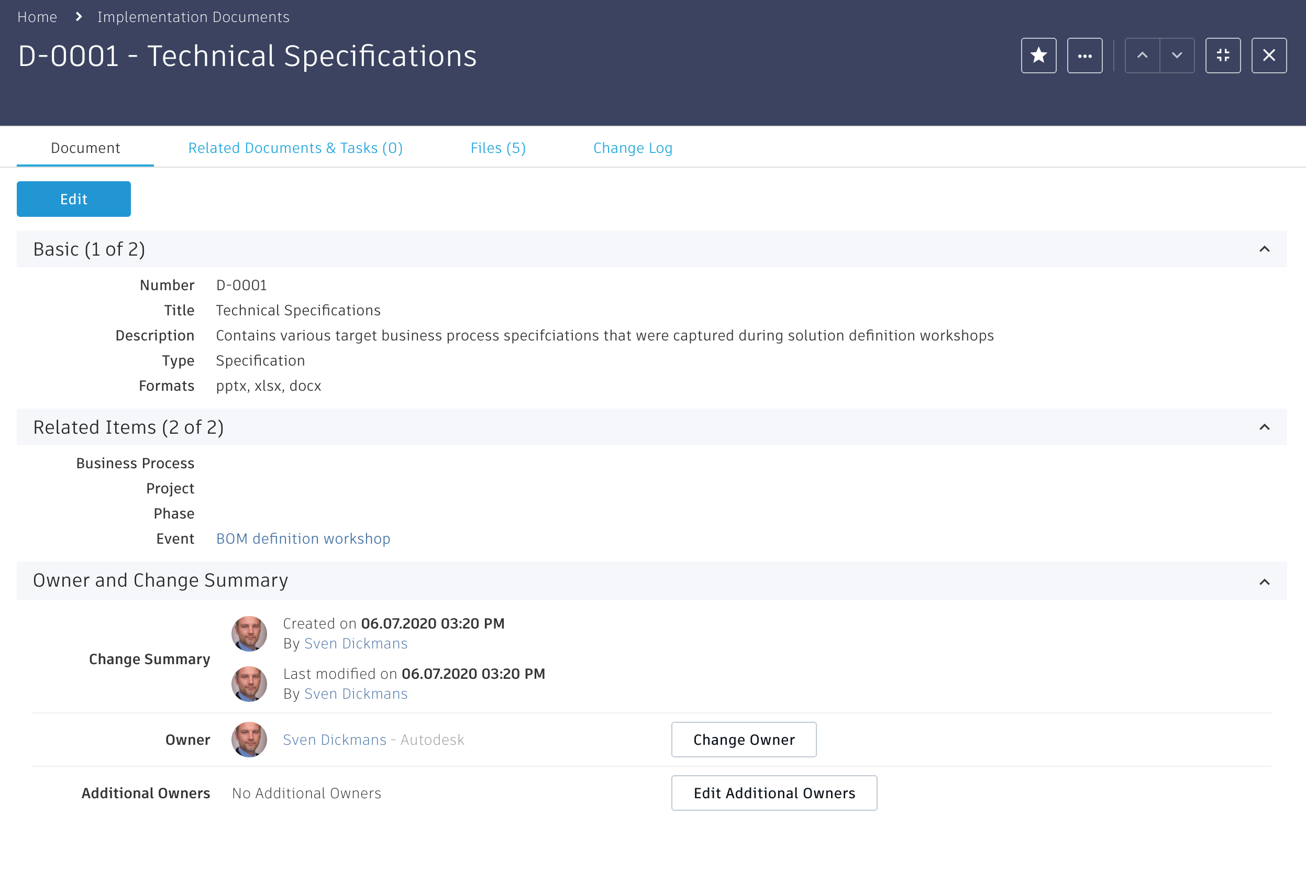Bookmark document with the star icon

click(1038, 56)
